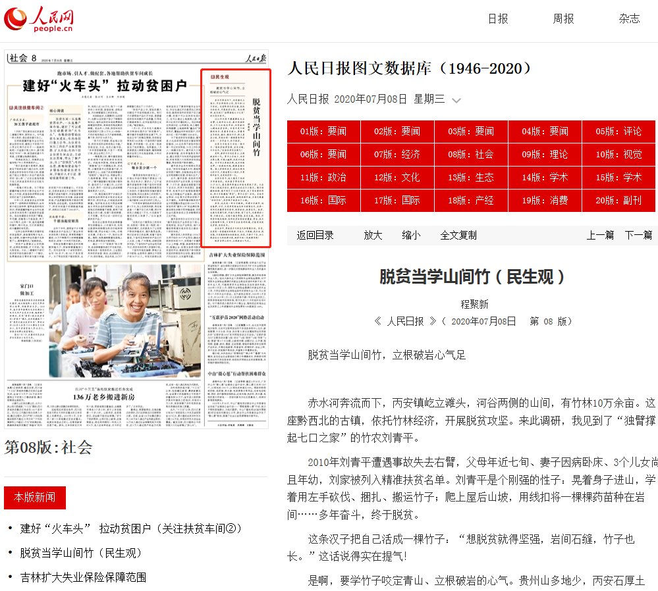Viewport: 658px width, 591px height.
Task: Go to 04版：要闻
Action: (x=545, y=131)
